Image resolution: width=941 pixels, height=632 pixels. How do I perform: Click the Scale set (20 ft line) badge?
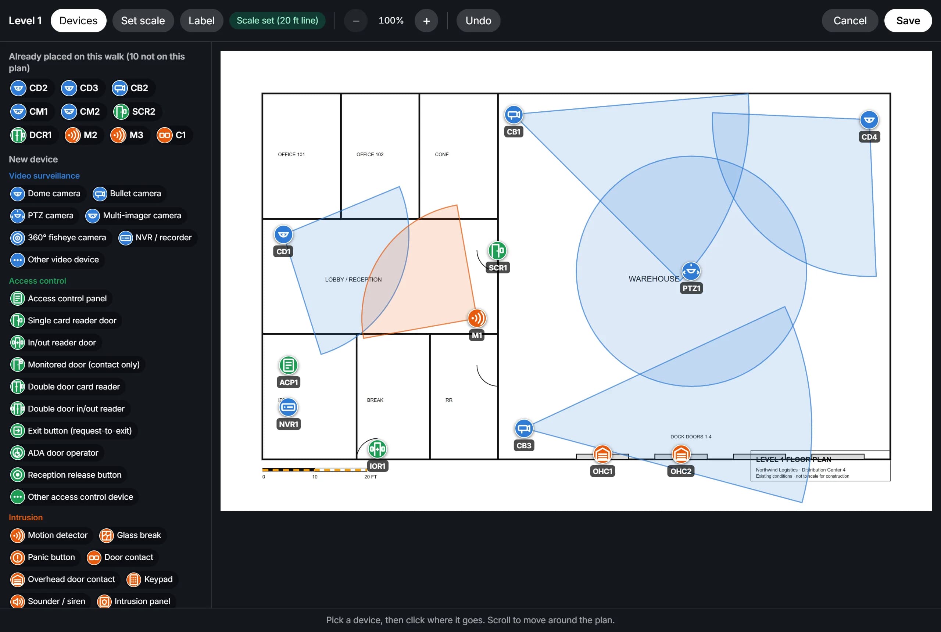click(278, 21)
